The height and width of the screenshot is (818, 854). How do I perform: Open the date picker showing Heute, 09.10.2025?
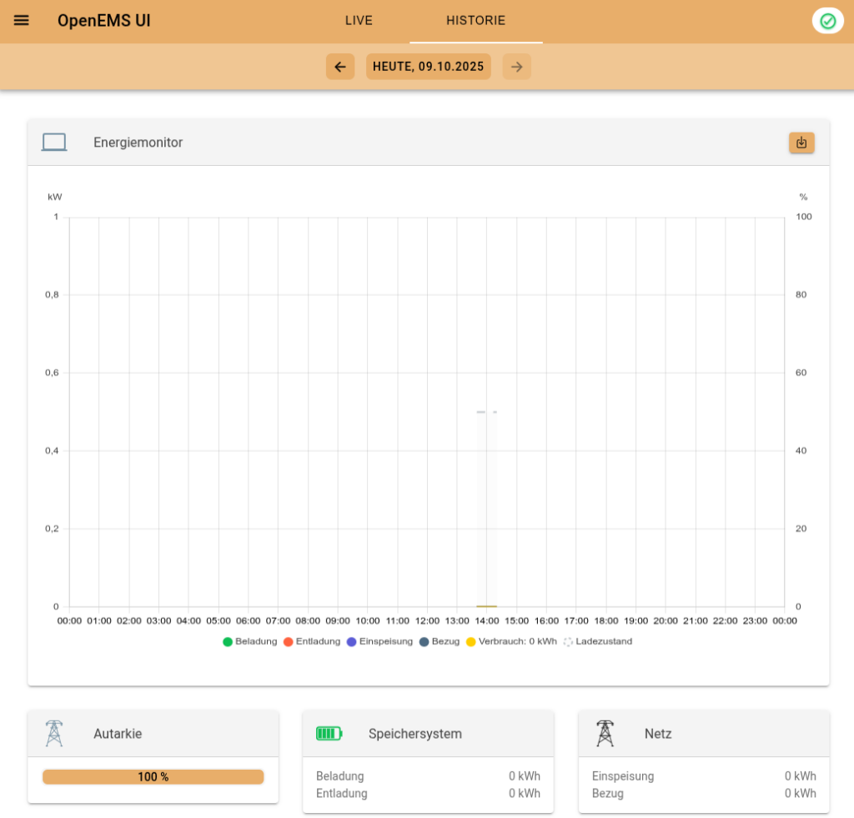point(428,67)
